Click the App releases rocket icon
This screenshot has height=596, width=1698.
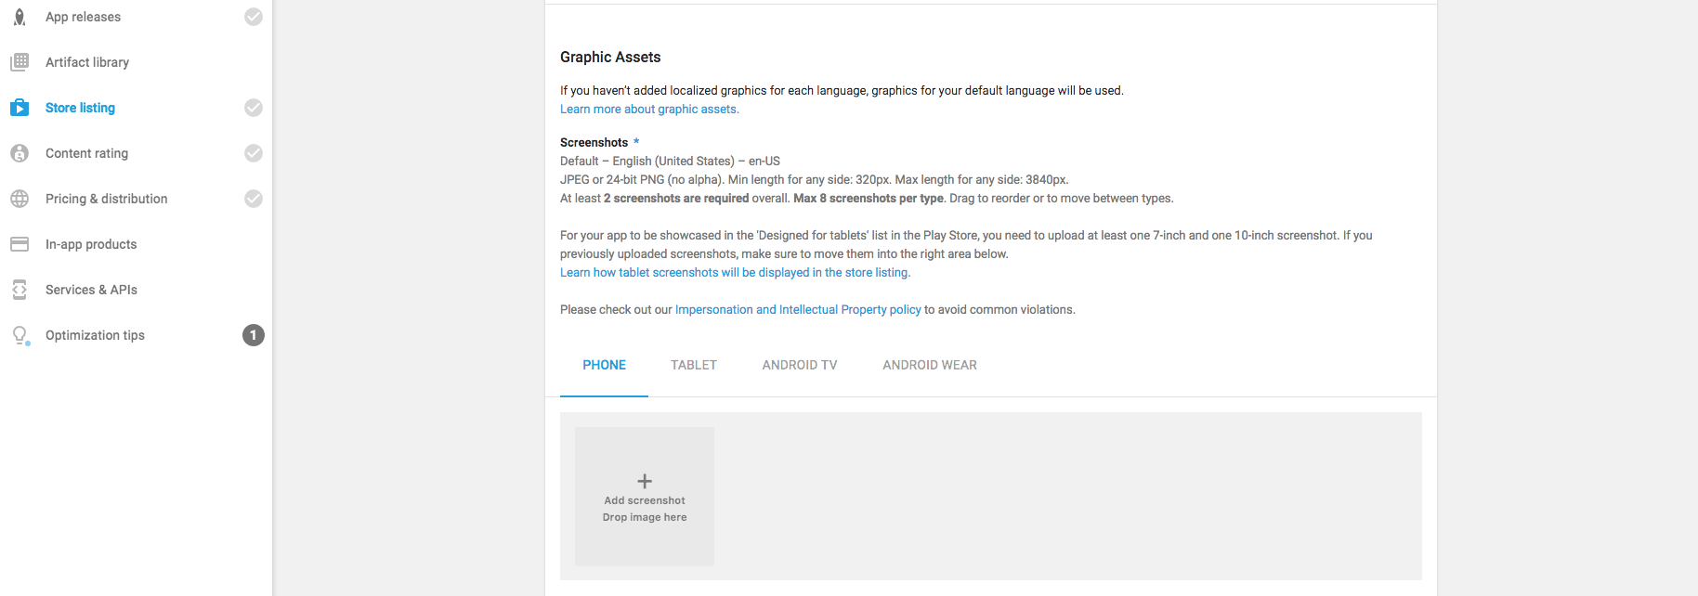point(20,17)
